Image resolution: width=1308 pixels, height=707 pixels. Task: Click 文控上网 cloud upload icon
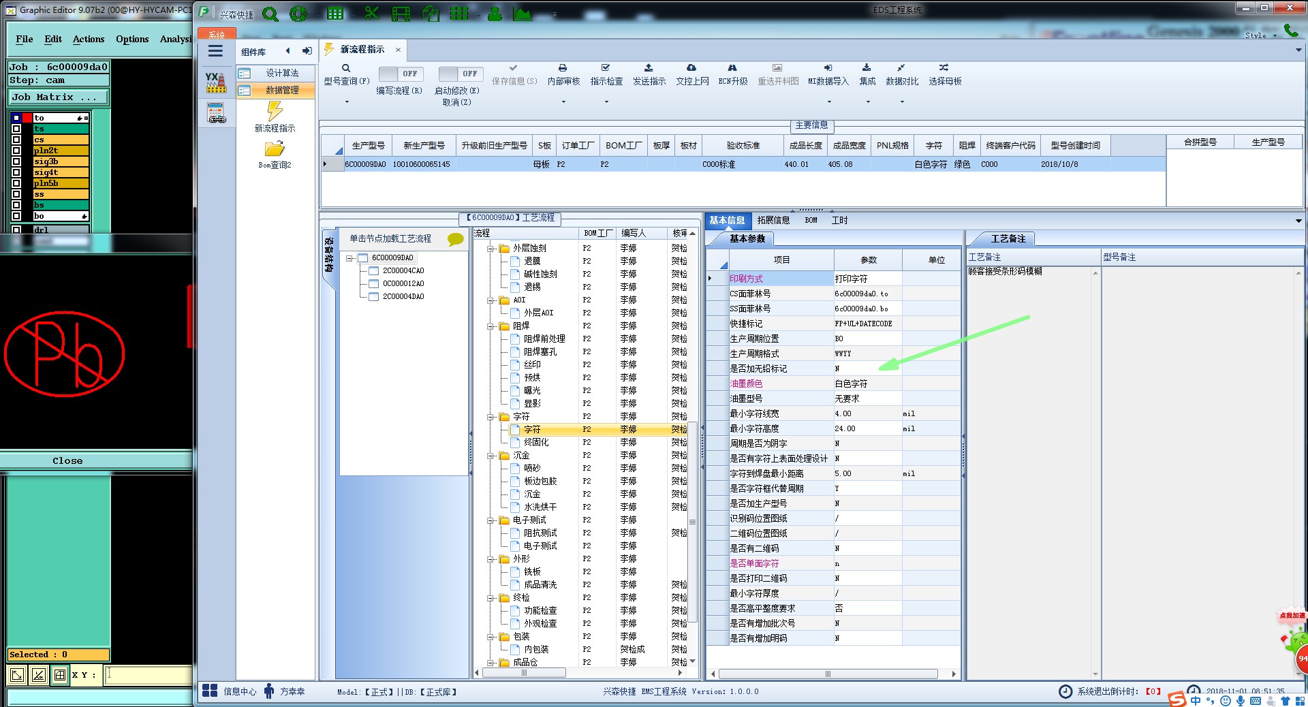[691, 68]
